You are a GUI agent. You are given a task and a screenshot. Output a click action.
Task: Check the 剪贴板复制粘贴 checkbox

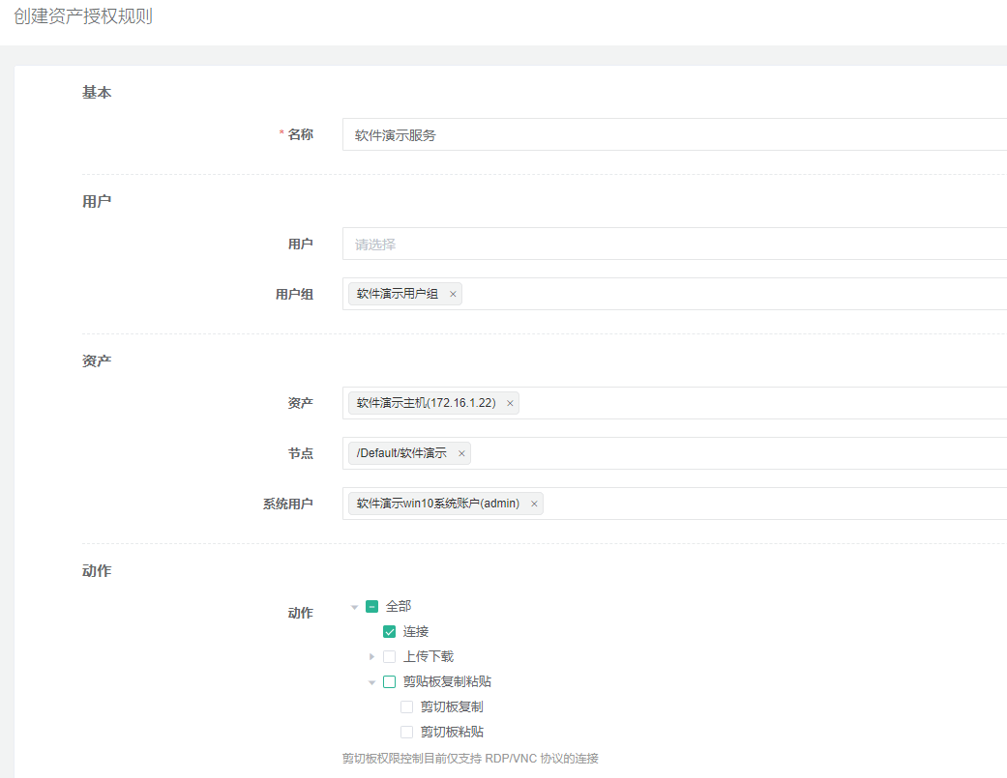(389, 681)
